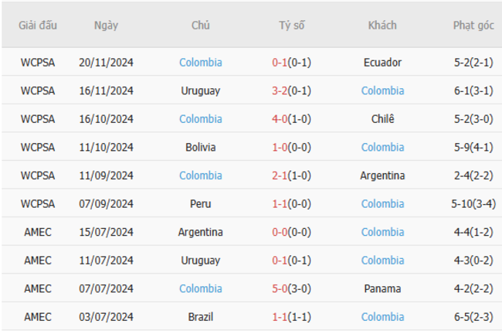Image resolution: width=502 pixels, height=334 pixels.
Task: Open the 4-0(1-0) score details
Action: click(x=291, y=119)
